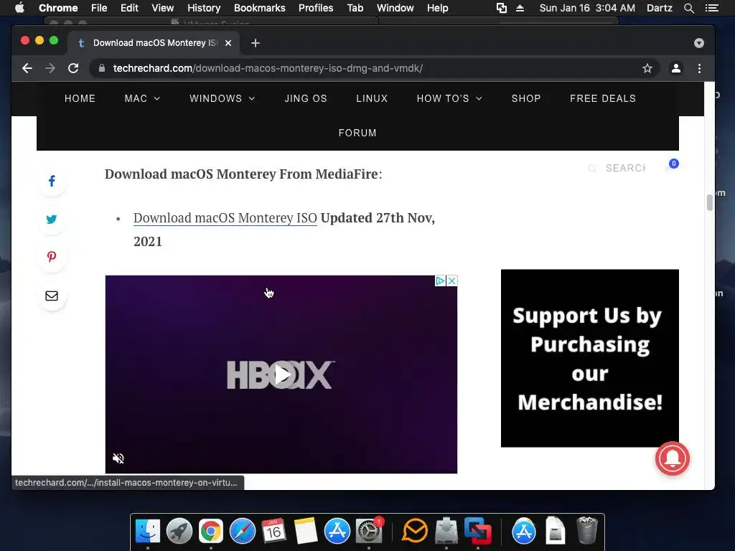The width and height of the screenshot is (735, 551).
Task: Open System Preferences from the Dock
Action: (x=369, y=532)
